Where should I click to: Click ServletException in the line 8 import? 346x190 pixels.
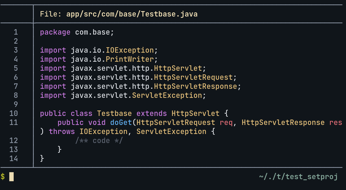167,95
